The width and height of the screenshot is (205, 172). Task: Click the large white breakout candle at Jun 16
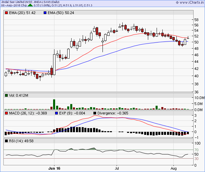tap(54, 65)
